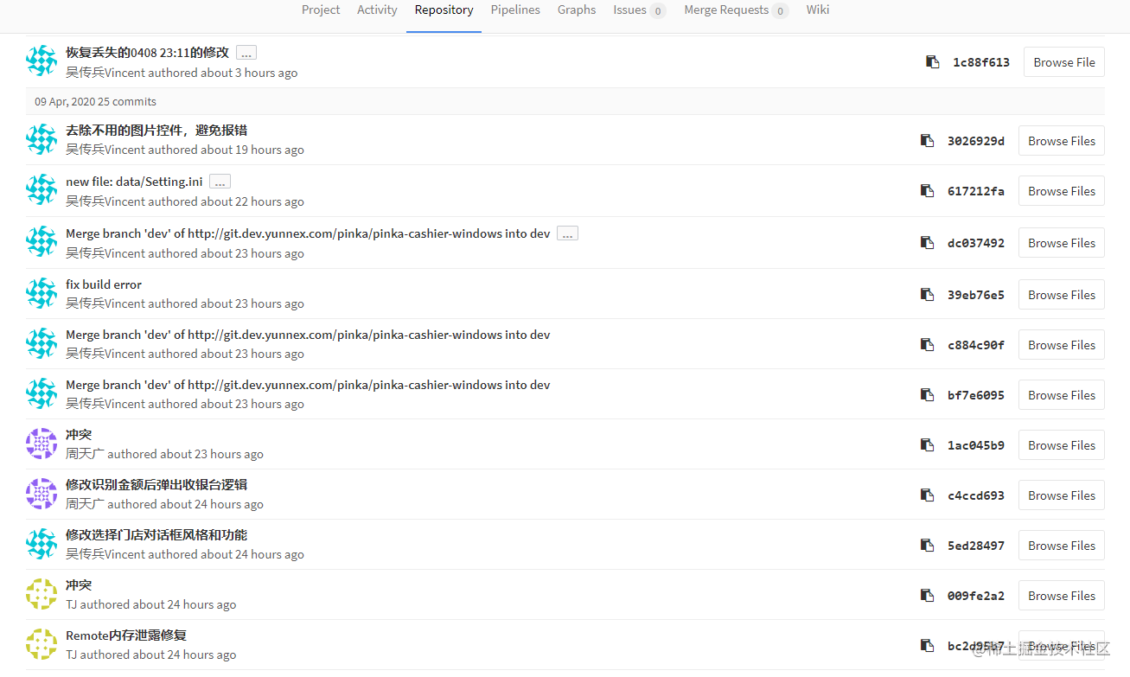This screenshot has height=677, width=1130.
Task: Expand description of dc037492 merge commit
Action: (x=567, y=233)
